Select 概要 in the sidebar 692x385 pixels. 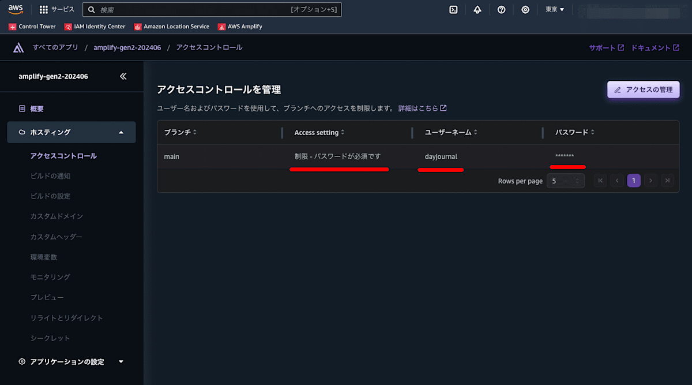[x=37, y=109]
